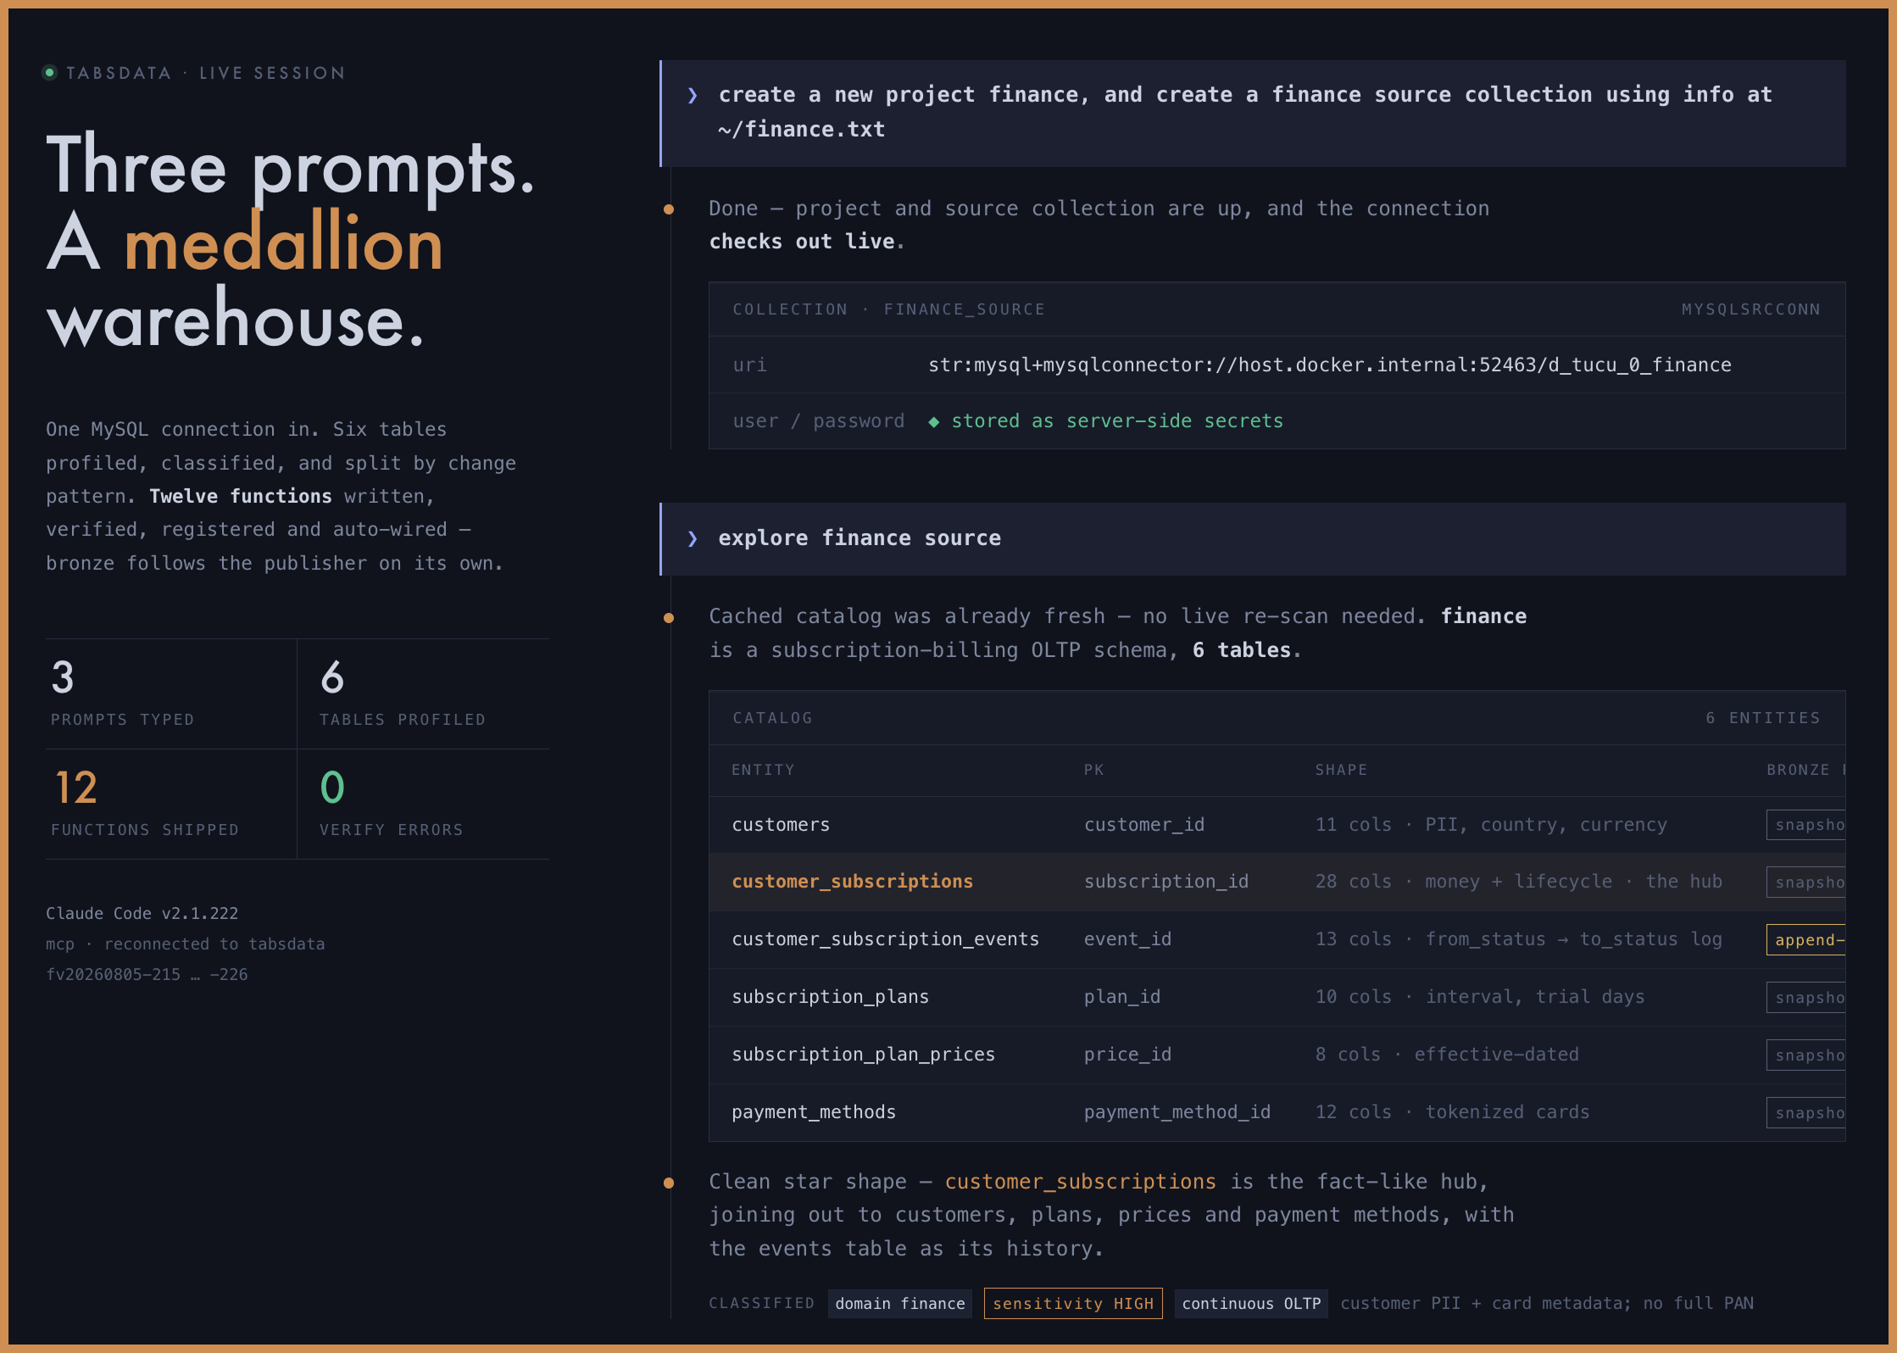1897x1353 pixels.
Task: Click the orange bullet next to 'Done — project'
Action: click(x=669, y=209)
